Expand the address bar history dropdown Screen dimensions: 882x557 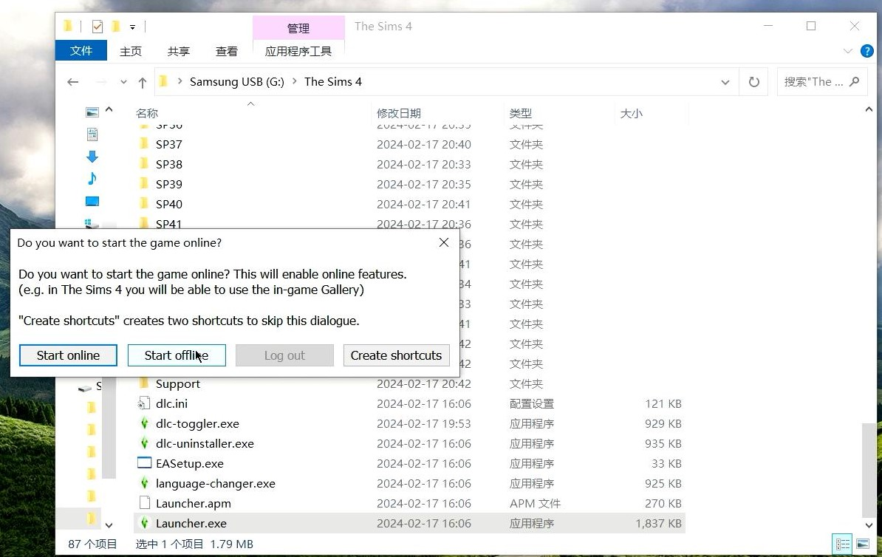click(725, 82)
